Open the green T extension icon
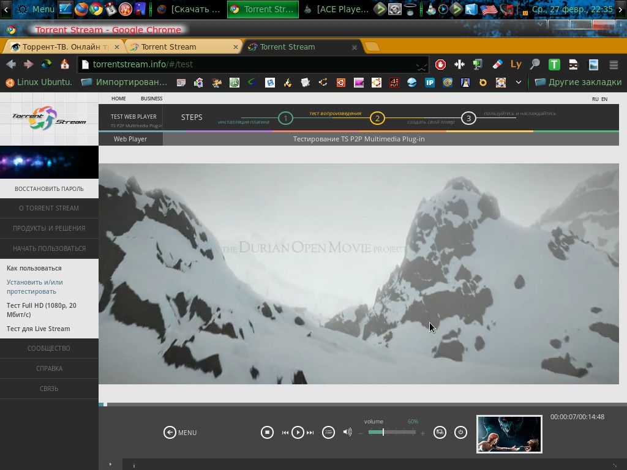627x470 pixels. click(x=554, y=64)
